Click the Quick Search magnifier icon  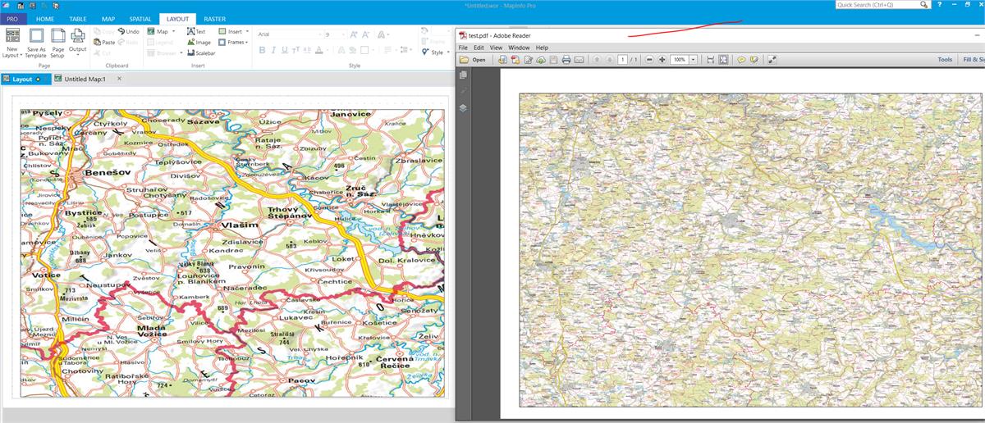click(924, 5)
